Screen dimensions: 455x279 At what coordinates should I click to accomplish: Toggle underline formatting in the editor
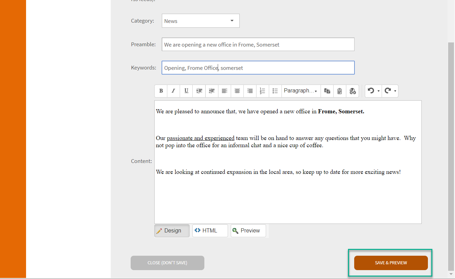pos(186,91)
